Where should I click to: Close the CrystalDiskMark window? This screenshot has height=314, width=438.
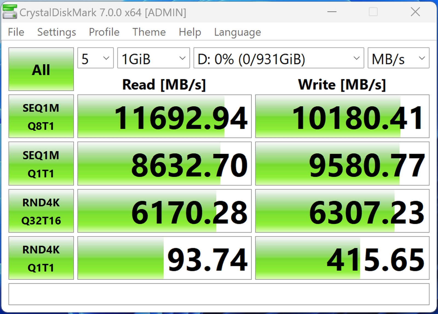(x=415, y=12)
